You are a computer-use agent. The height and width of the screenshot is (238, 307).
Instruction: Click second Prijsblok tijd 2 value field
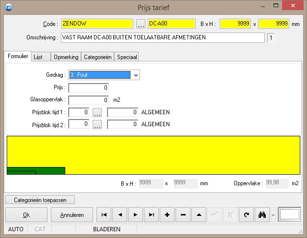pos(123,124)
